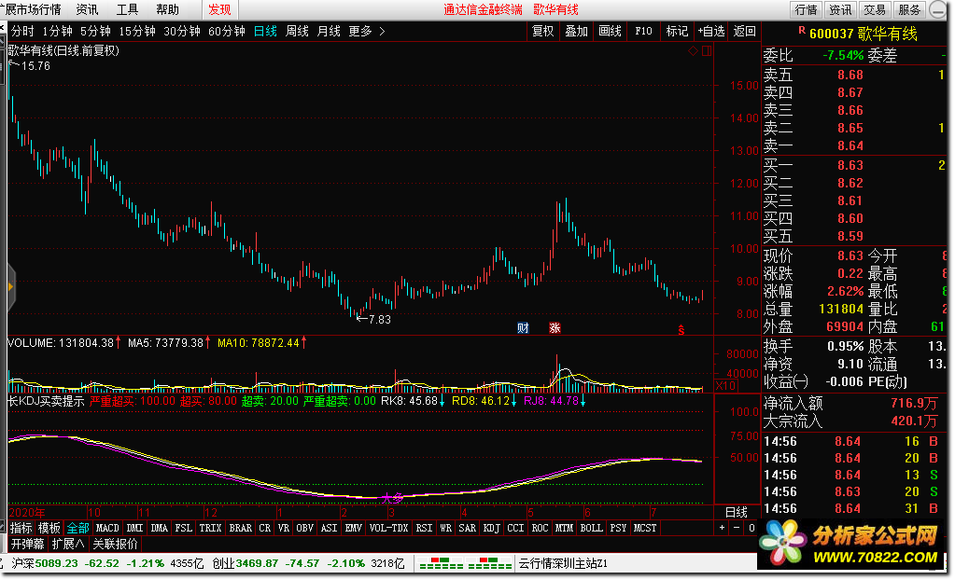Expand the 扩展∧ panel
955x580 pixels.
(67, 544)
